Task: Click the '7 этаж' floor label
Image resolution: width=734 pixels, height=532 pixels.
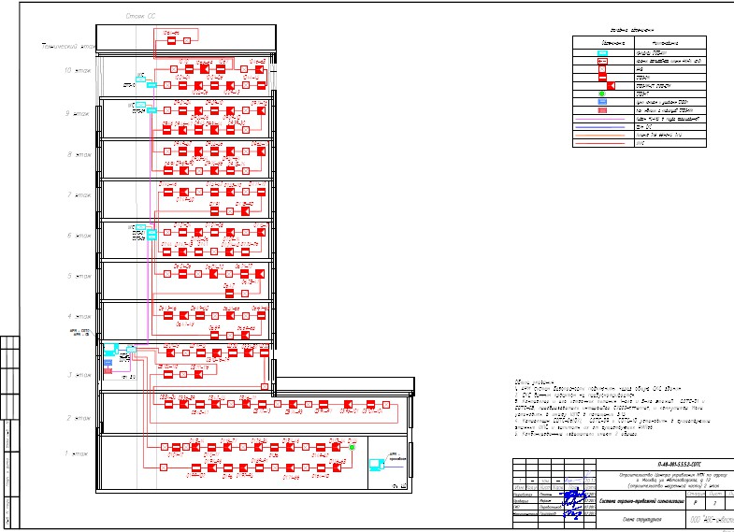Action: pyautogui.click(x=79, y=194)
